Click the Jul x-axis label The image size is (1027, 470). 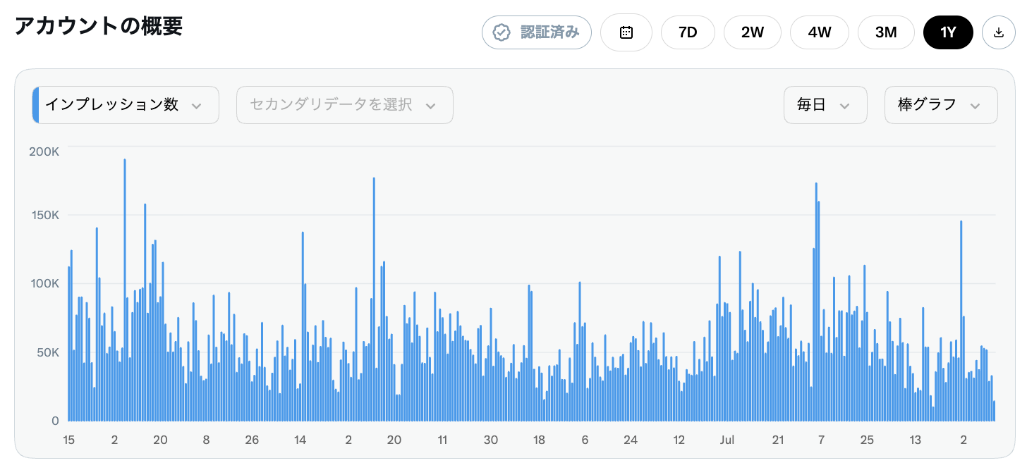click(727, 440)
